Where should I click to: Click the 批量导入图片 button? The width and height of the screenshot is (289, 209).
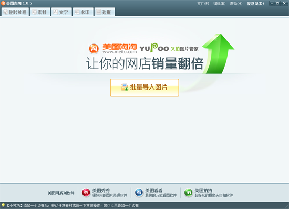145,87
